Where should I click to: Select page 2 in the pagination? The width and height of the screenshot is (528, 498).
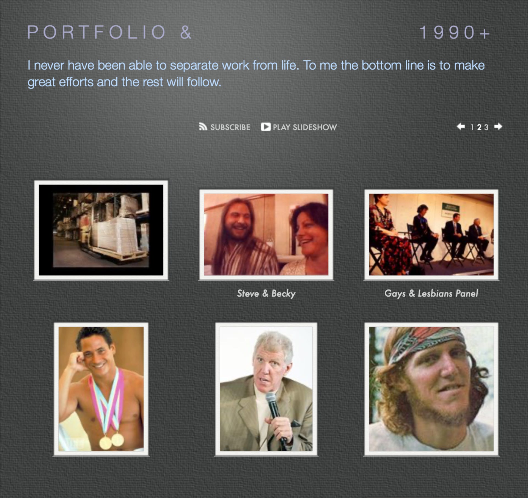(479, 128)
